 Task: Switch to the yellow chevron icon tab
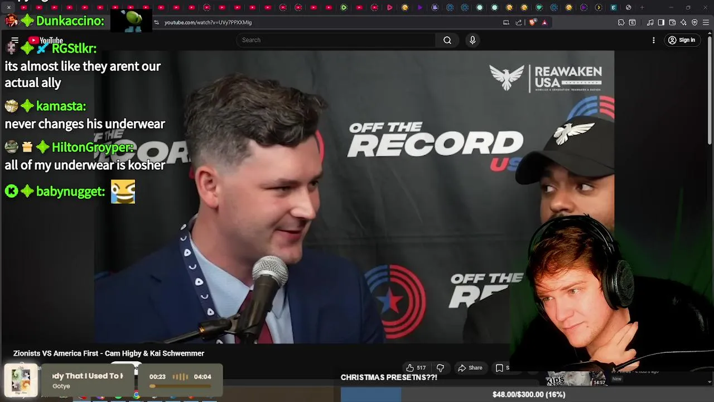point(599,7)
